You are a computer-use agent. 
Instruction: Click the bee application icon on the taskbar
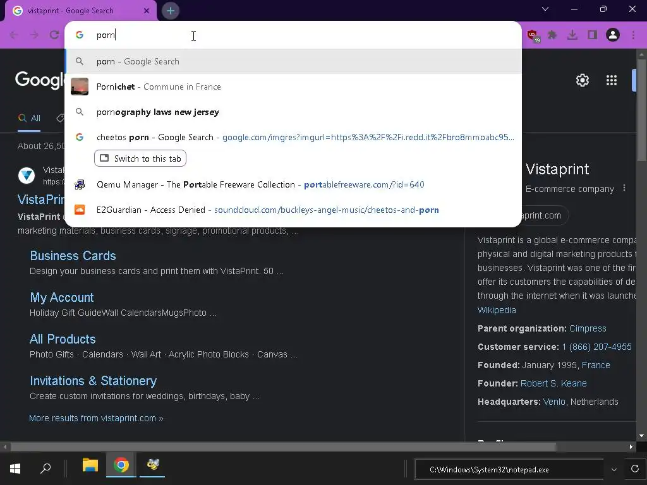[x=153, y=465]
